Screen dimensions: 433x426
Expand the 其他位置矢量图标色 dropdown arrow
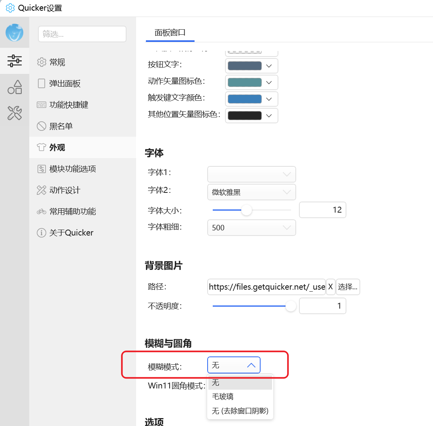pos(269,116)
